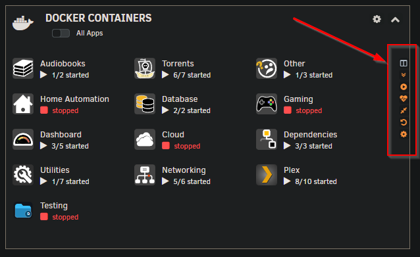Select the Home Automation folder label
Screen dimensions: 420x257
click(x=75, y=99)
